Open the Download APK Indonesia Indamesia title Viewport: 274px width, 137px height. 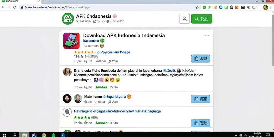(124, 36)
